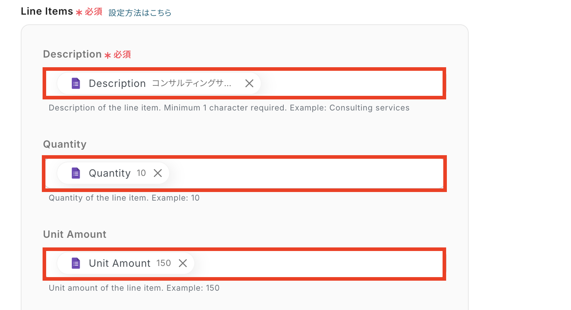The width and height of the screenshot is (571, 310).
Task: Click the Description field label
Action: pos(72,54)
